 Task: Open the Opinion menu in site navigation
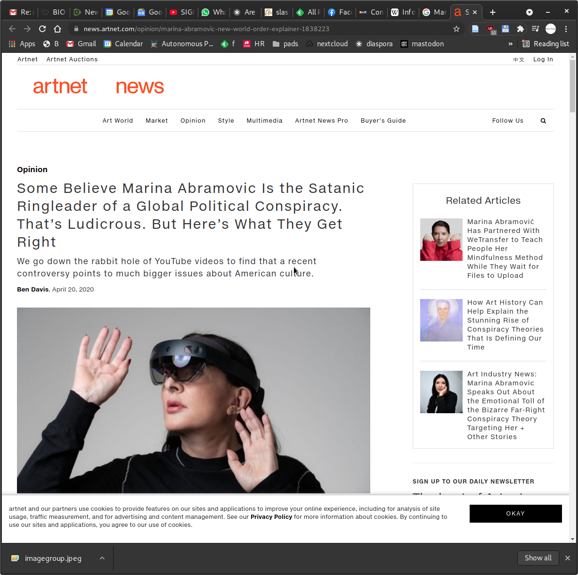tap(193, 121)
